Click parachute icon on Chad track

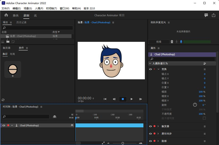tap(72, 125)
